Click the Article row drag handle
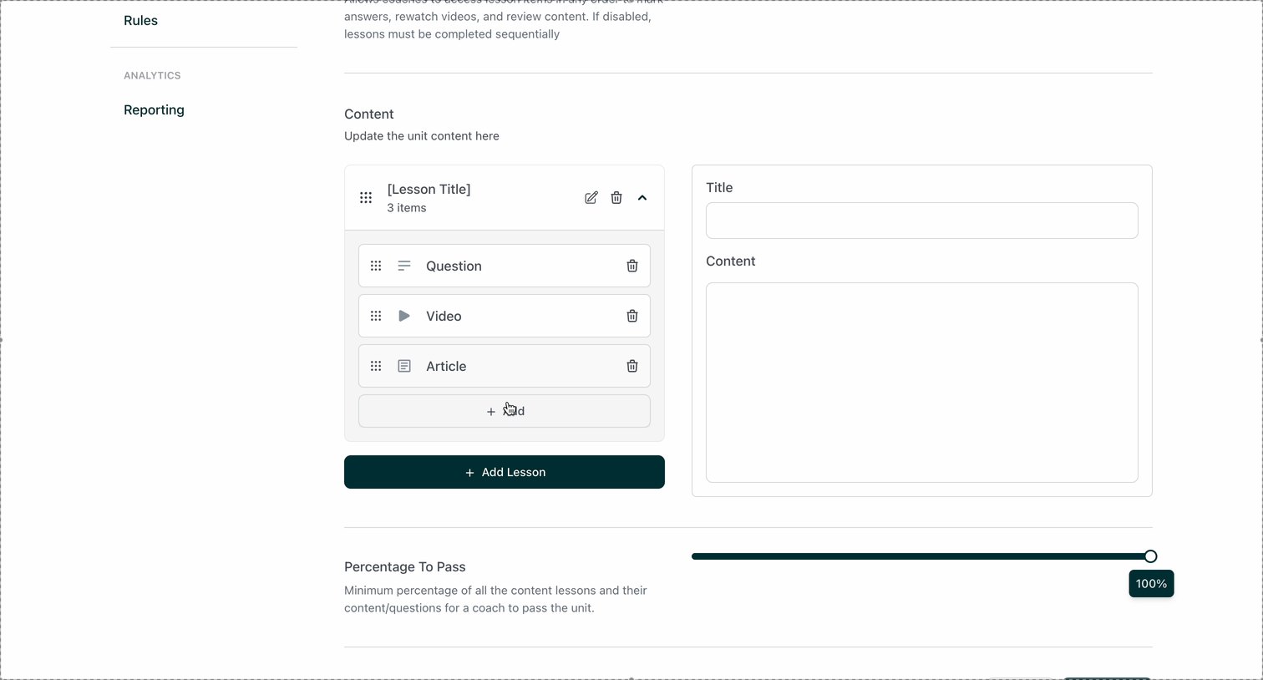 tap(376, 366)
